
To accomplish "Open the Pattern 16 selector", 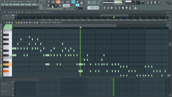I will pos(93,8).
